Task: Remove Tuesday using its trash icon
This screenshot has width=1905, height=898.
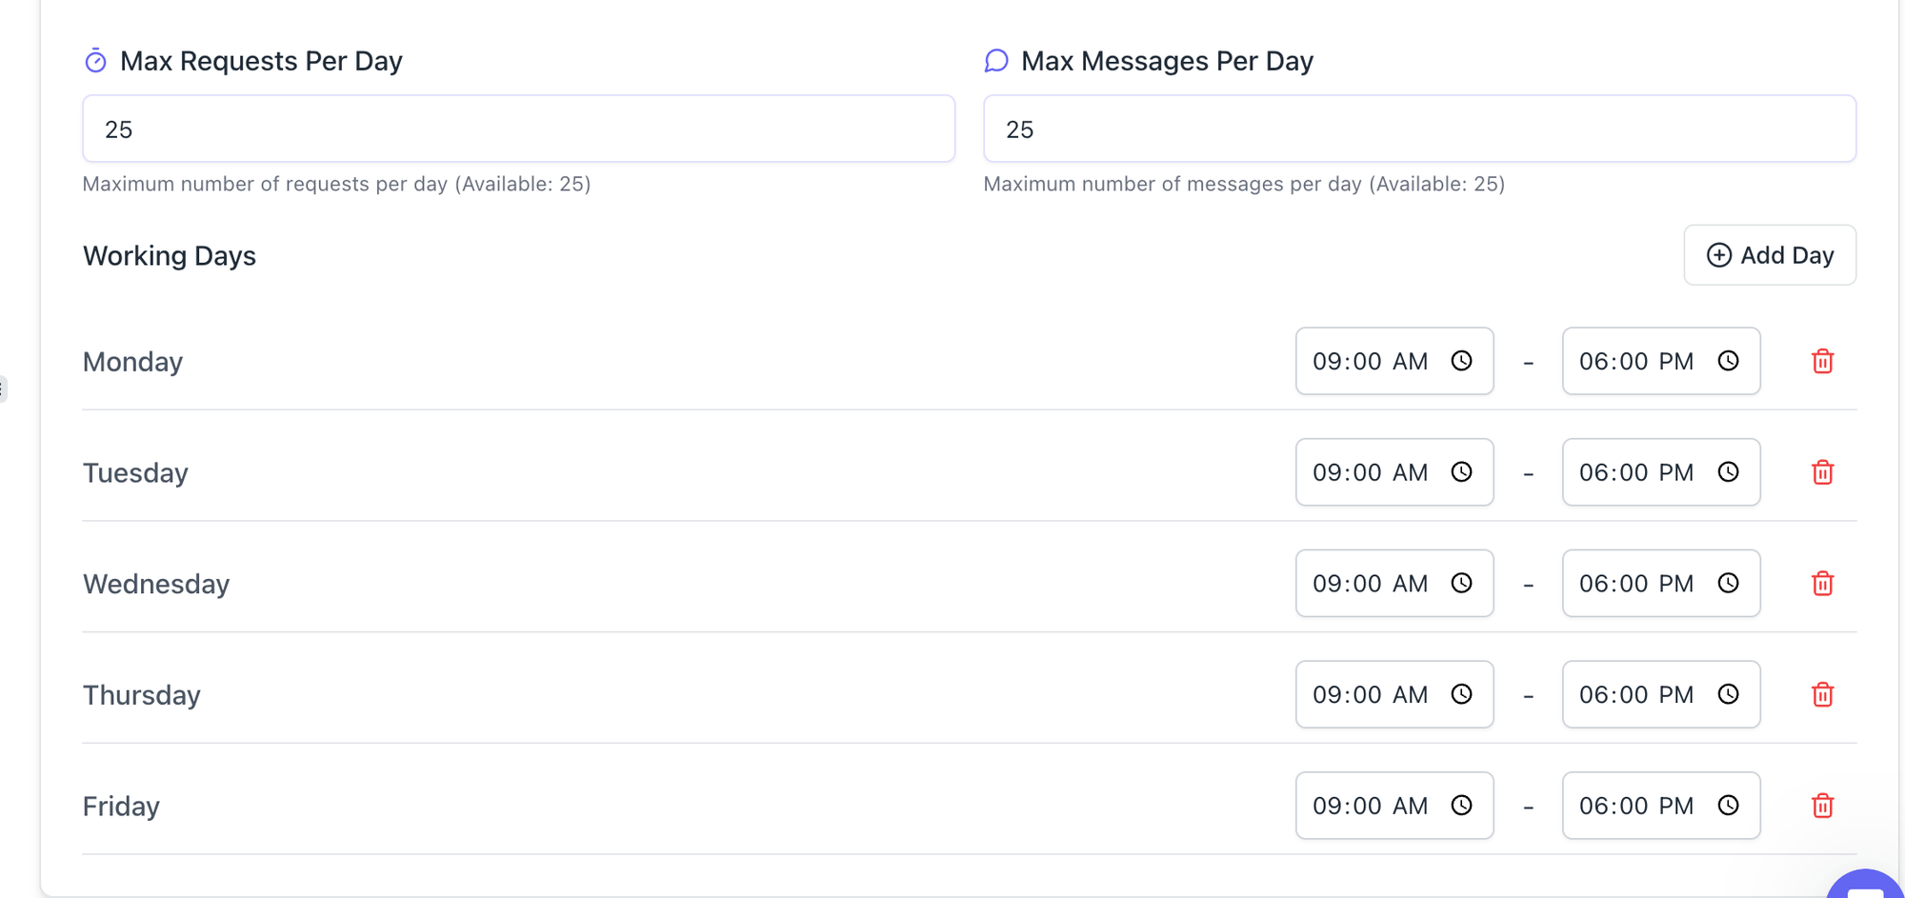Action: pos(1822,472)
